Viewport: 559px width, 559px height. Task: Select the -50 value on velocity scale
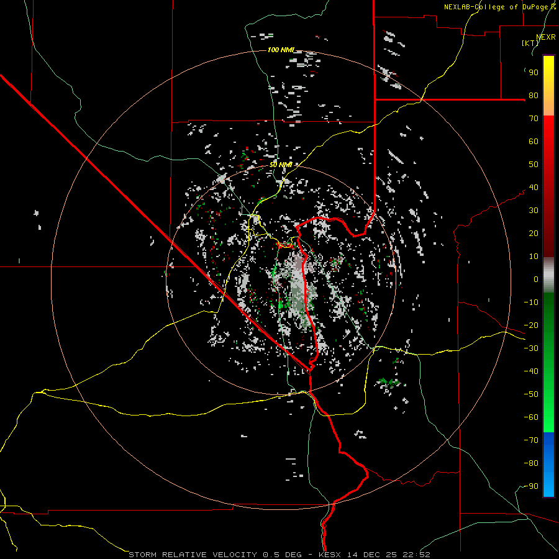tap(531, 394)
